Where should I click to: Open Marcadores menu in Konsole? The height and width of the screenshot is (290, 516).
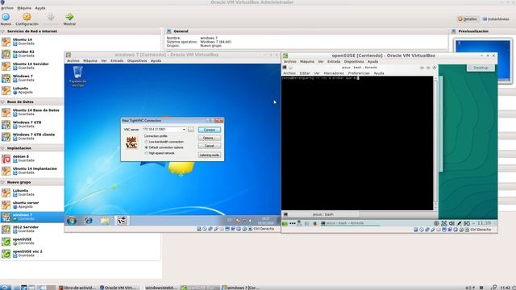pyautogui.click(x=334, y=73)
